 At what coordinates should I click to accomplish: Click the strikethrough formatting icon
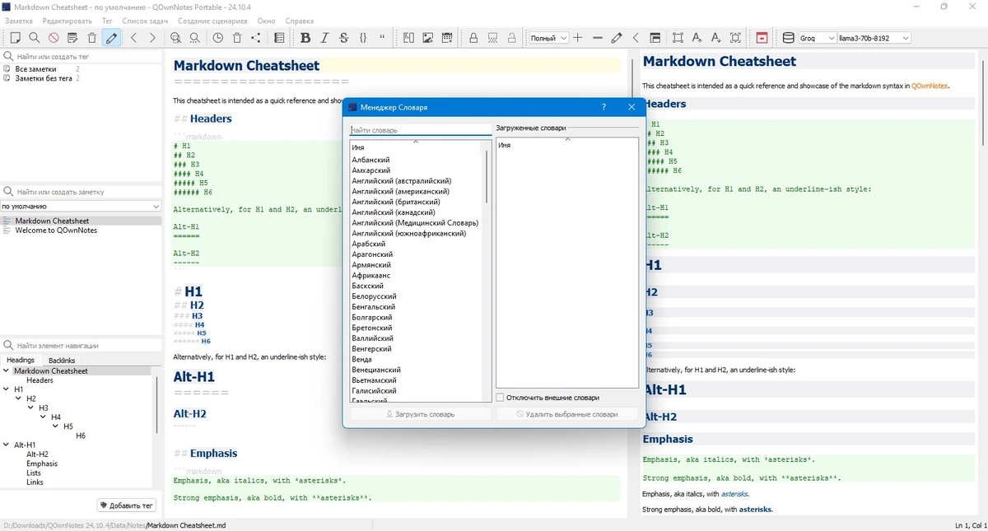(343, 38)
